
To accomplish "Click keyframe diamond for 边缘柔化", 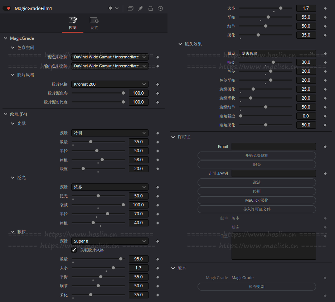I will coord(325,90).
